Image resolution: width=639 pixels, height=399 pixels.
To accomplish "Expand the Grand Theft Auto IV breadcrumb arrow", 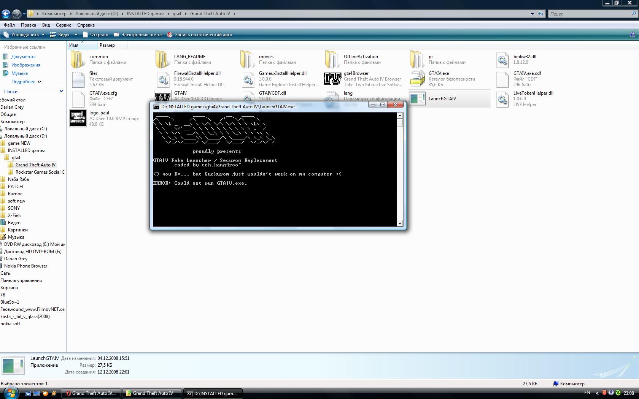I will 235,14.
